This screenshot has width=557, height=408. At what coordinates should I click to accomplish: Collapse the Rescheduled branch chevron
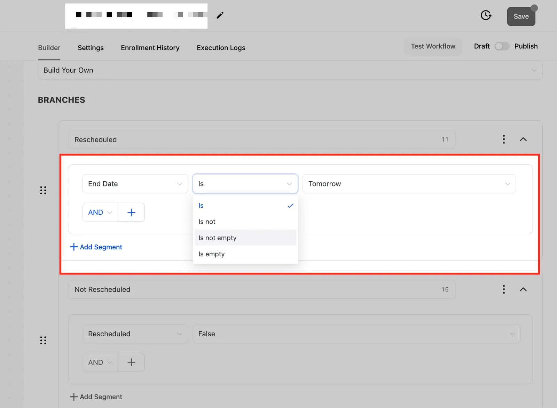(523, 139)
